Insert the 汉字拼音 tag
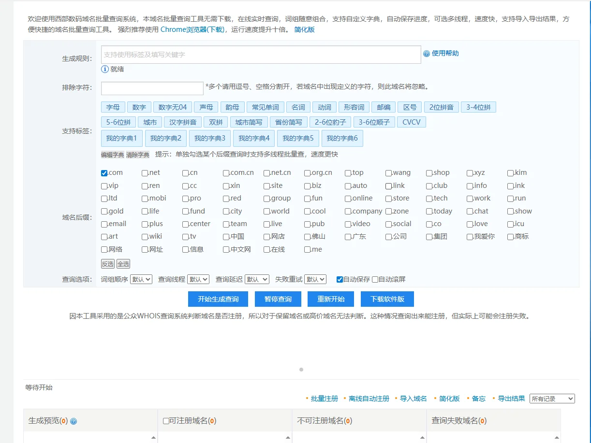Image resolution: width=591 pixels, height=443 pixels. pyautogui.click(x=183, y=122)
